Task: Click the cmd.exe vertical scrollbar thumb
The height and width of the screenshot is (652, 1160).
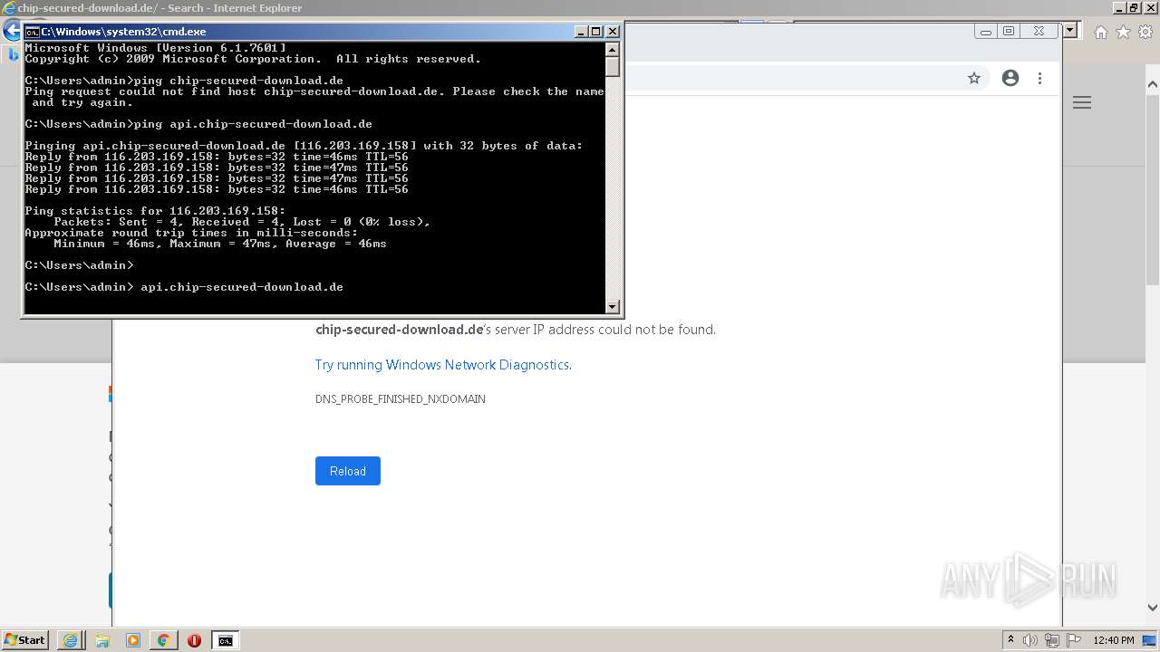Action: click(x=613, y=67)
